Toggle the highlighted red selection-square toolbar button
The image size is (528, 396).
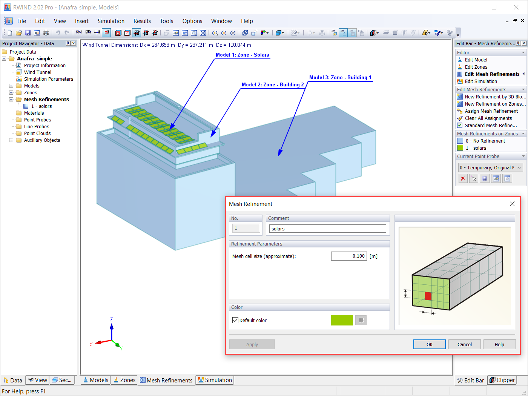[106, 33]
